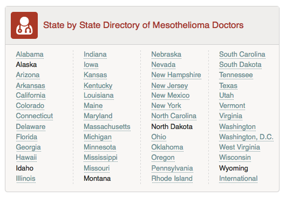Open the South Carolina doctors link

[x=242, y=55]
